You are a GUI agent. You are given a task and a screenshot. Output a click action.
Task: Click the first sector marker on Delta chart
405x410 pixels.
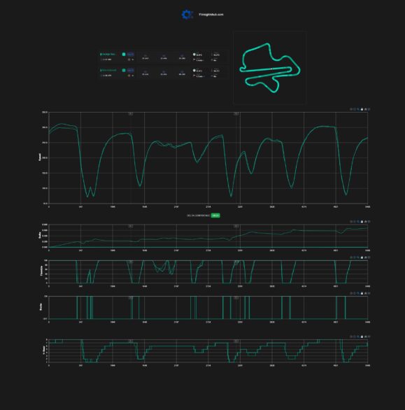point(131,226)
